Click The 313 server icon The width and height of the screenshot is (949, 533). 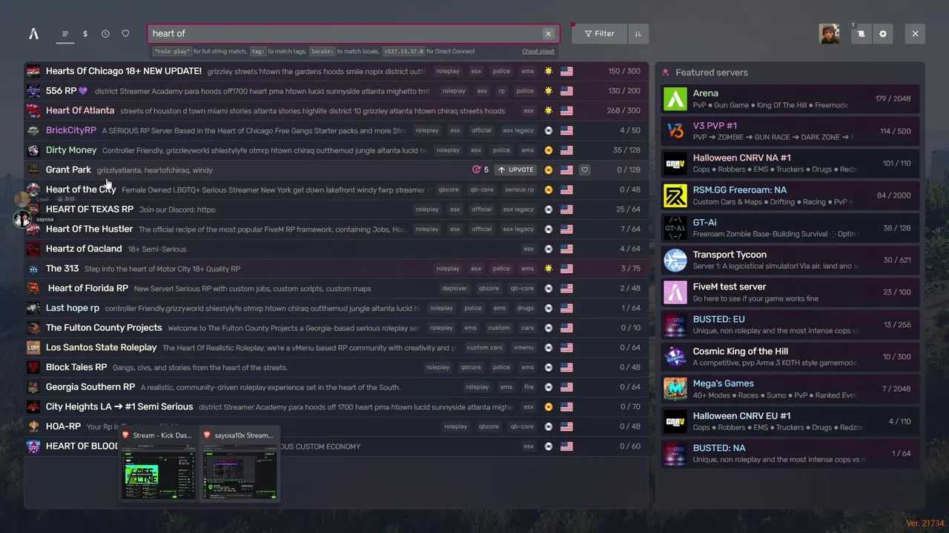[33, 269]
